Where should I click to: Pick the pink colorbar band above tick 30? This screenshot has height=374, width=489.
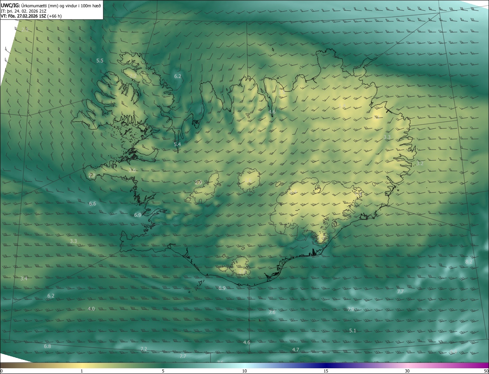point(407,365)
